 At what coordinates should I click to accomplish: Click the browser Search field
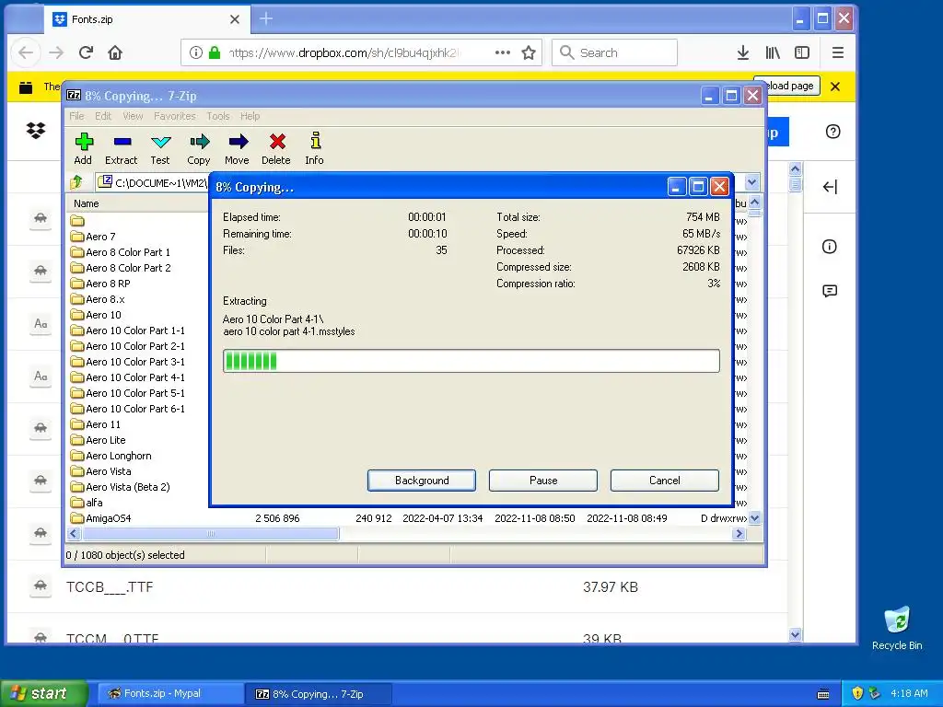coord(614,52)
